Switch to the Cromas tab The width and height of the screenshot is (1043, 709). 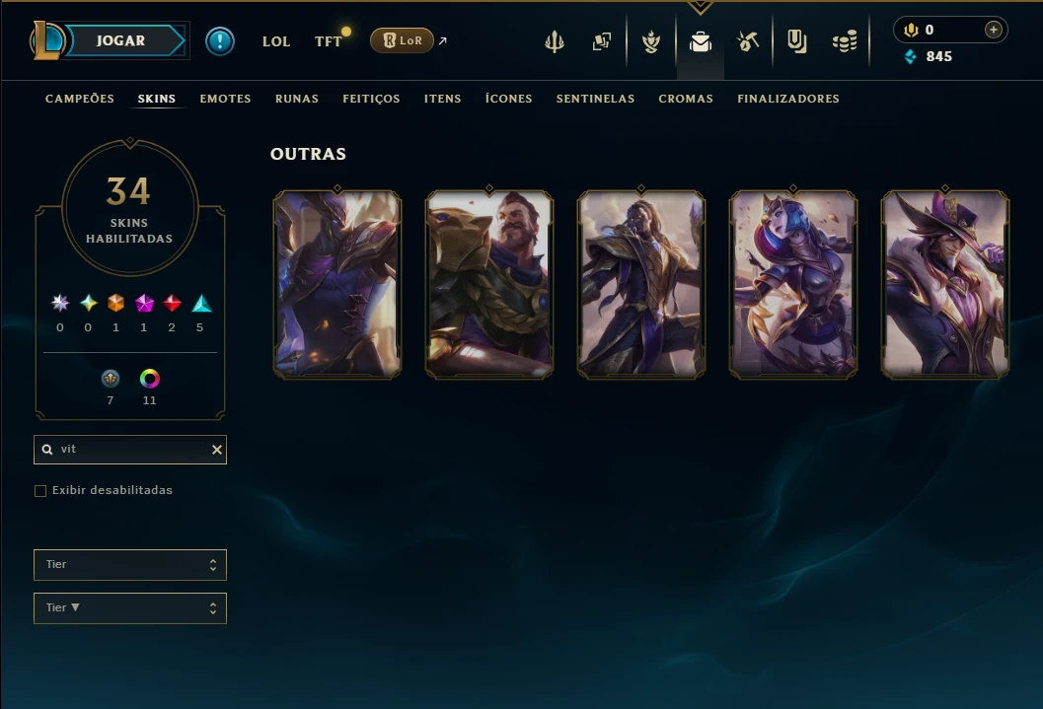pos(686,99)
